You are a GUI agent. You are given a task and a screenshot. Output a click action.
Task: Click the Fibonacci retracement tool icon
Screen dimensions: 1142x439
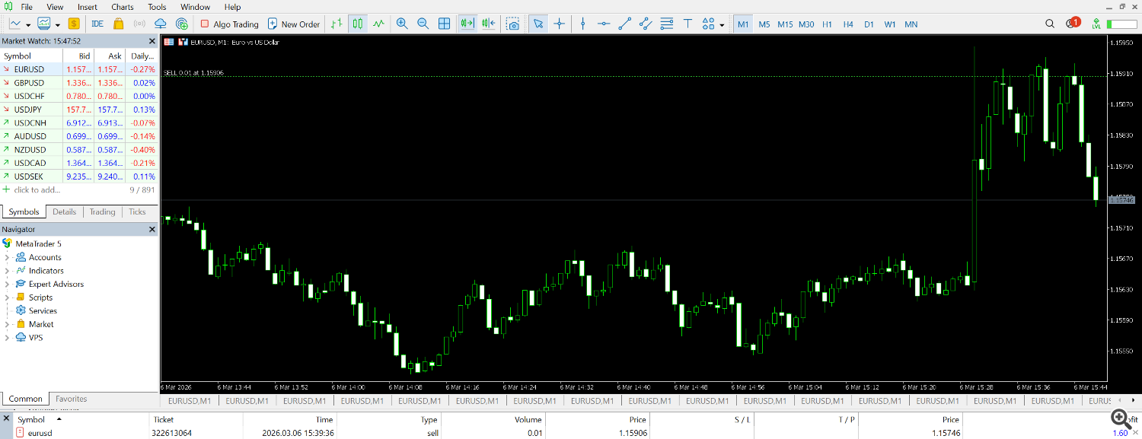click(x=667, y=24)
